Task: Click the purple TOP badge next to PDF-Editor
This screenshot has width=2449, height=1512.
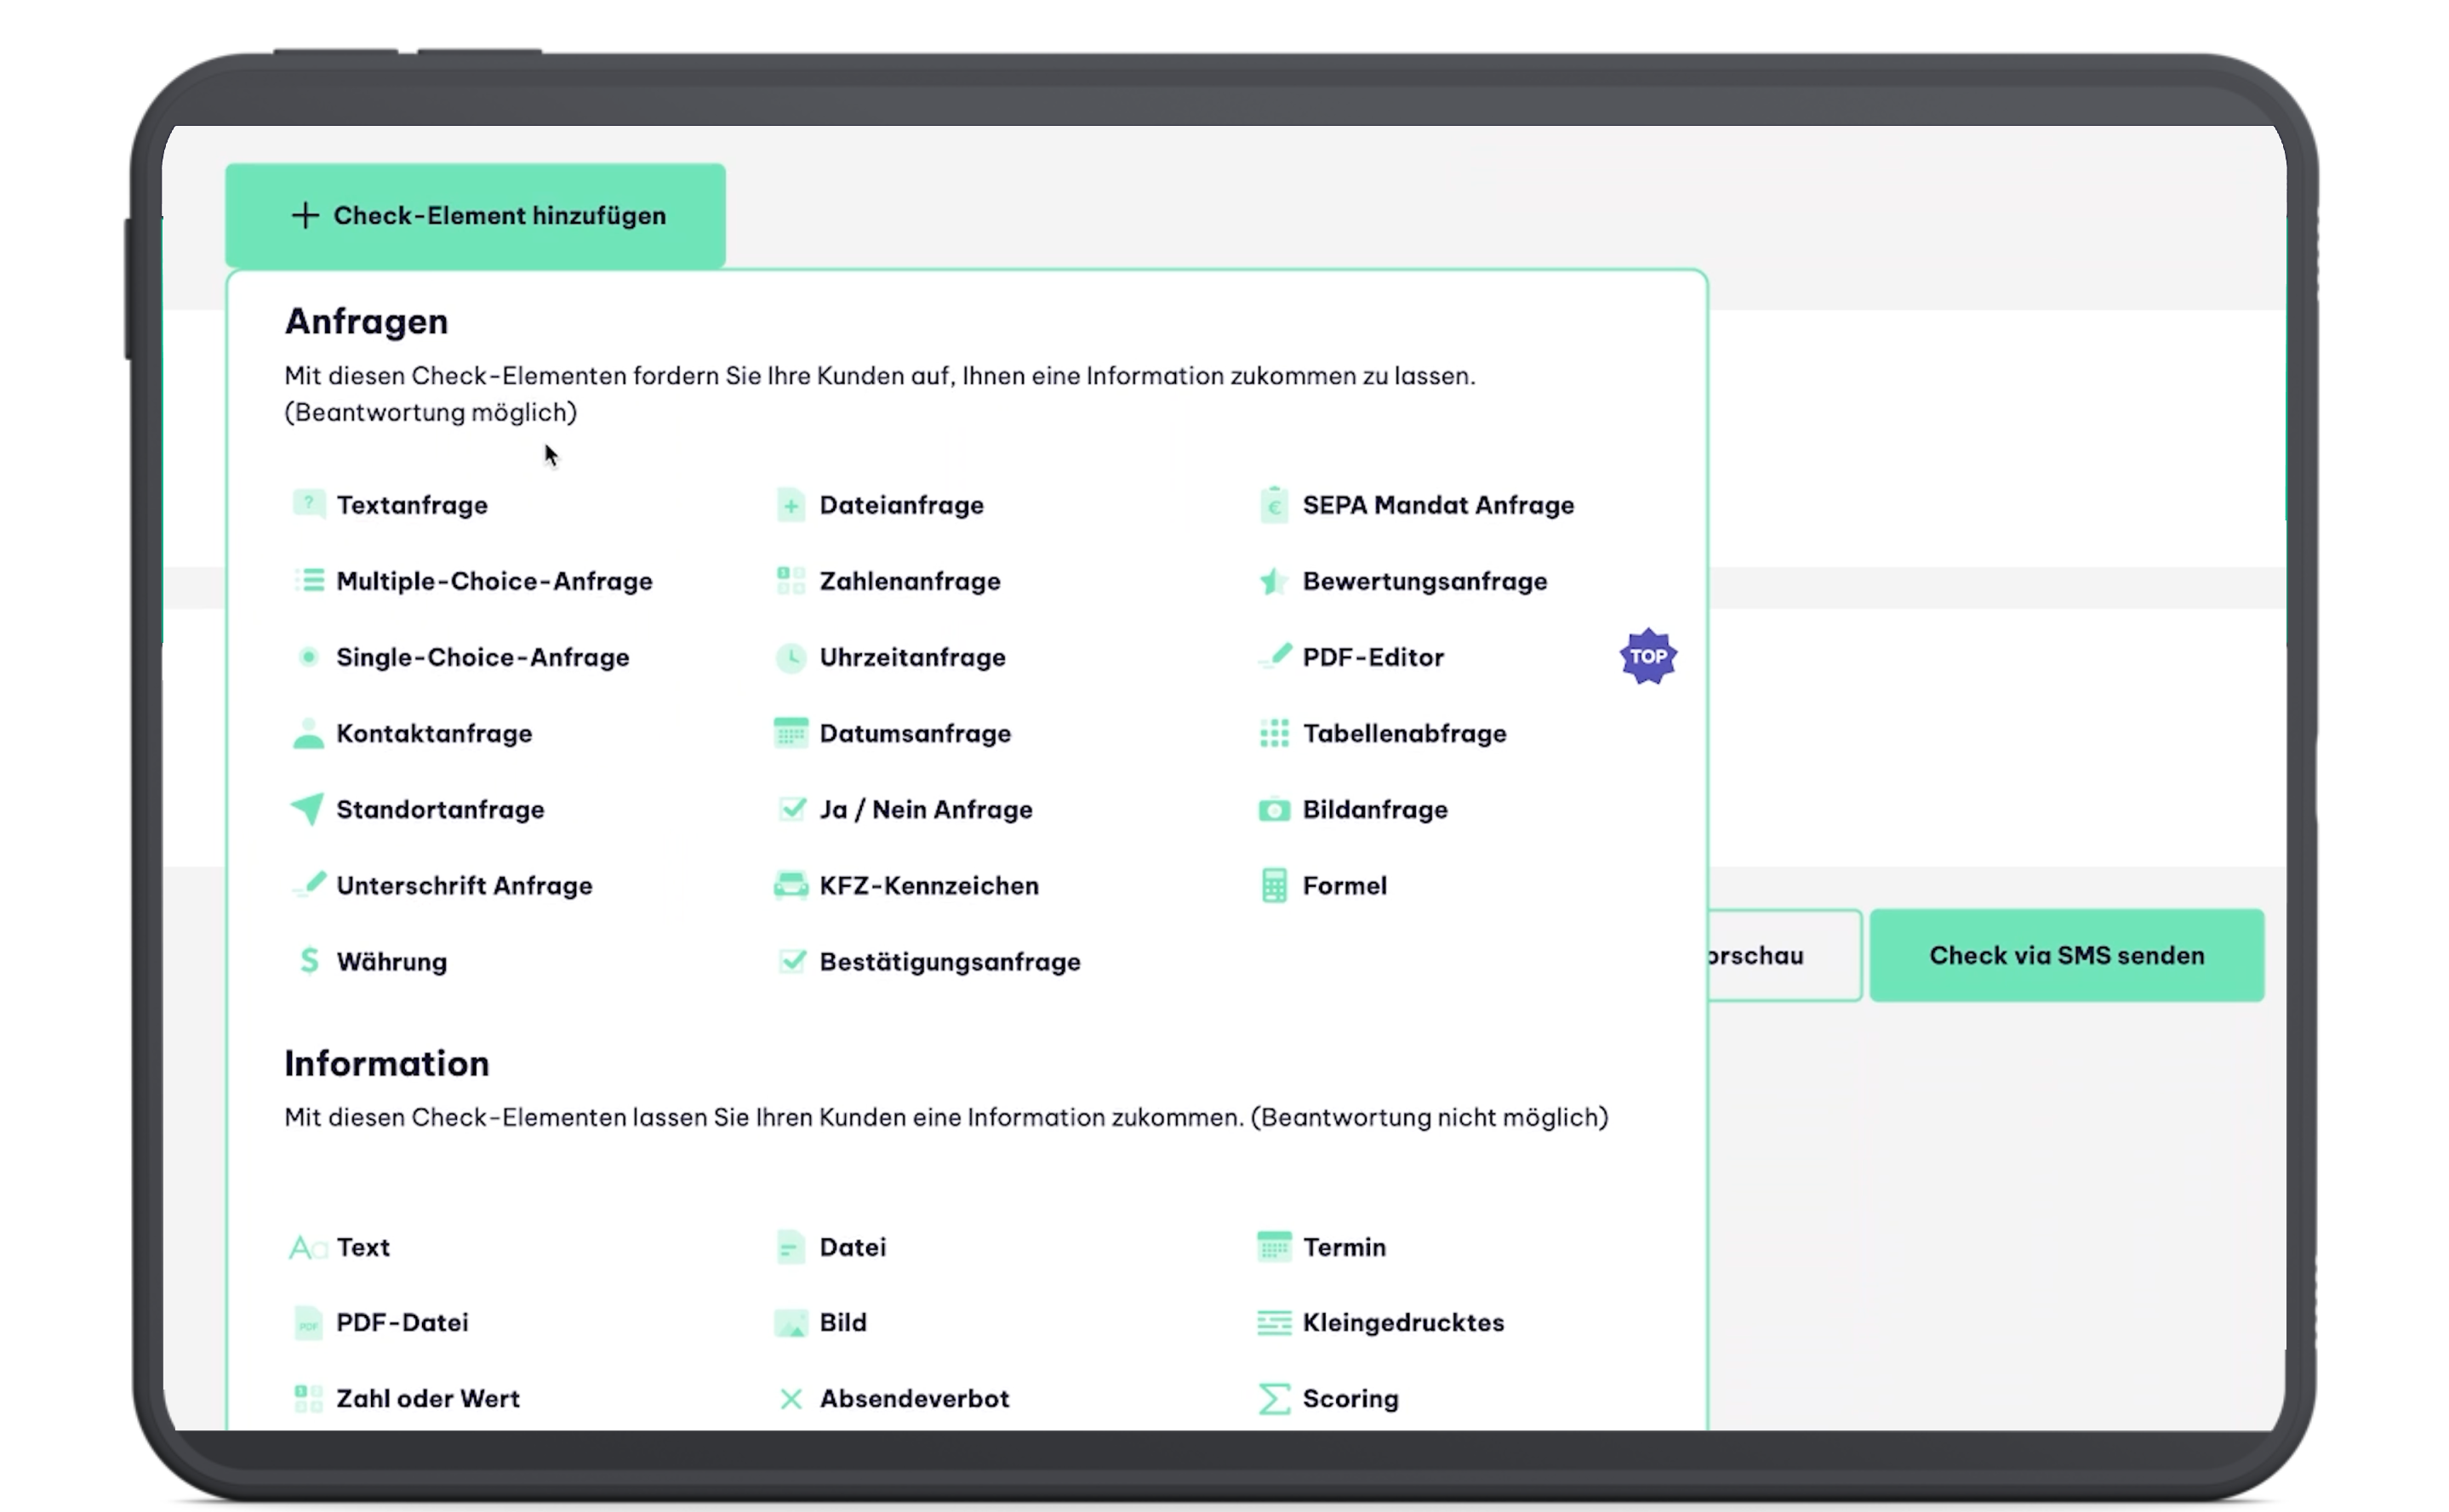Action: click(1647, 656)
